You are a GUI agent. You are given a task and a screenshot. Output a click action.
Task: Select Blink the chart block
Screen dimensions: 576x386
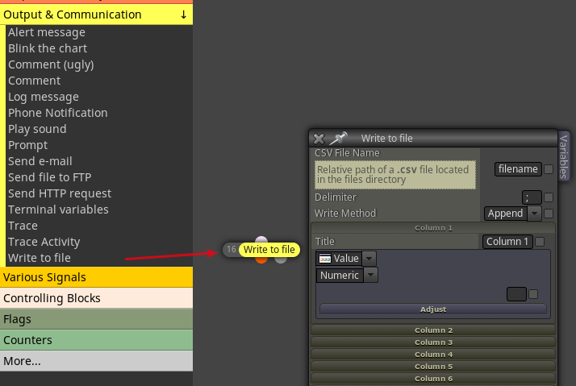[x=48, y=48]
